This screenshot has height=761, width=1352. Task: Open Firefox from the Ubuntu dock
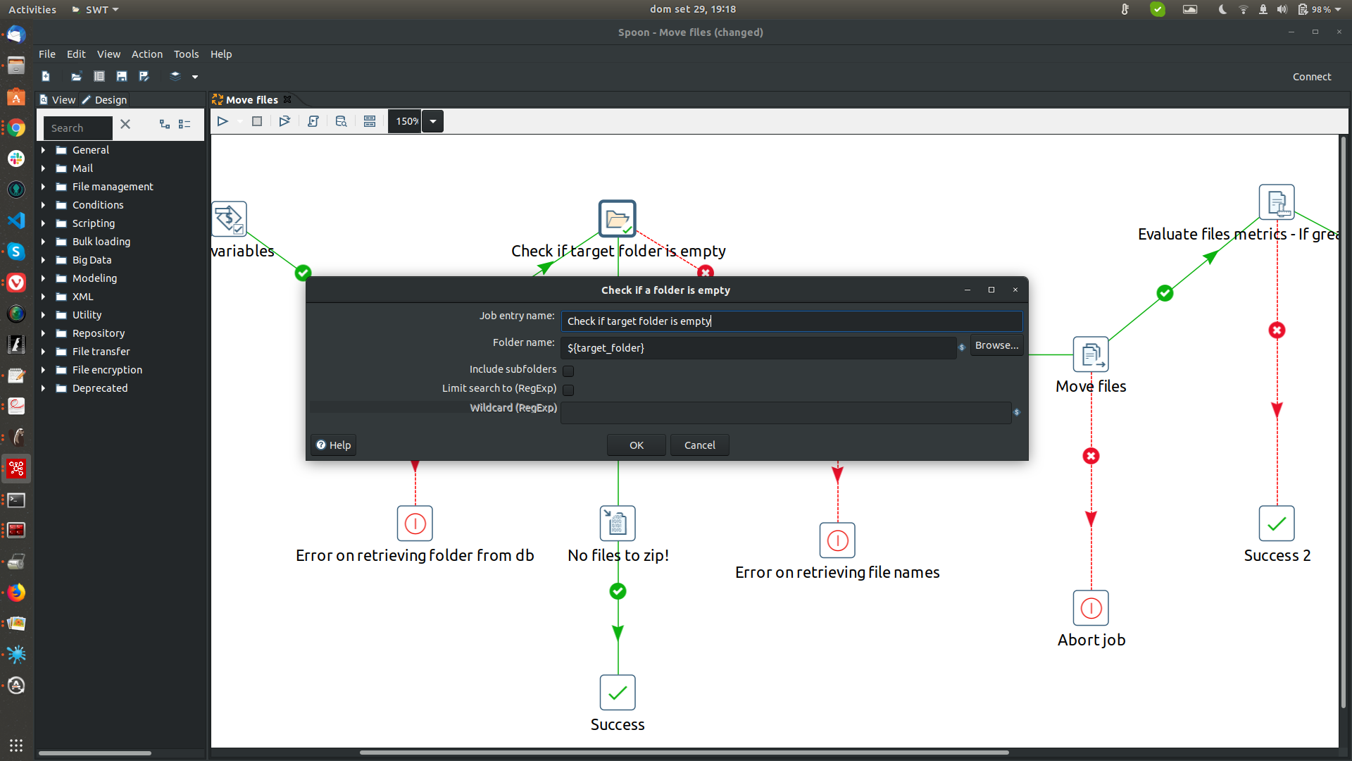coord(16,593)
